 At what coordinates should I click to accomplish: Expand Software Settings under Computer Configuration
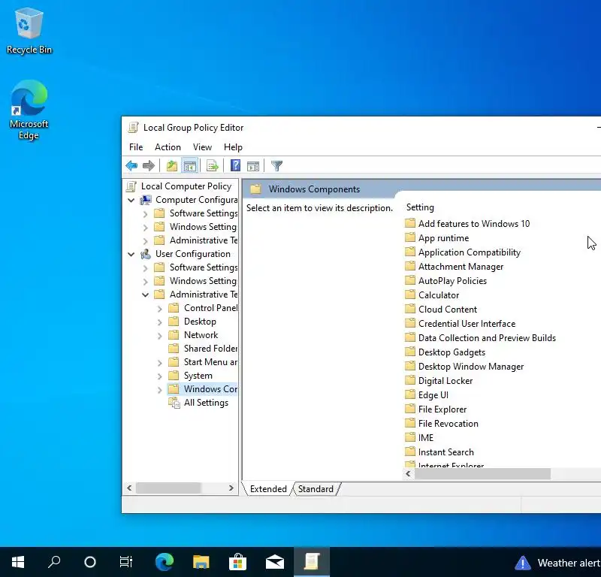pyautogui.click(x=145, y=213)
